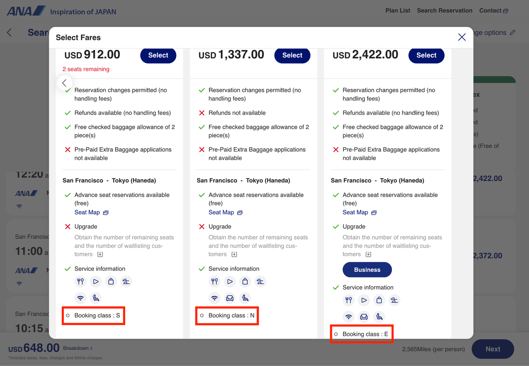Click the lounge sofa icon in the USD 1,337.00 fare

tap(230, 298)
